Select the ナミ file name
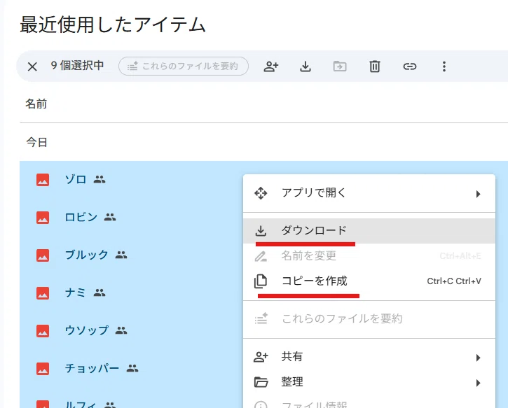The image size is (508, 408). click(x=76, y=293)
